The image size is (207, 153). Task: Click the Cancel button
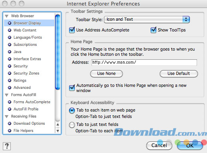tap(159, 145)
